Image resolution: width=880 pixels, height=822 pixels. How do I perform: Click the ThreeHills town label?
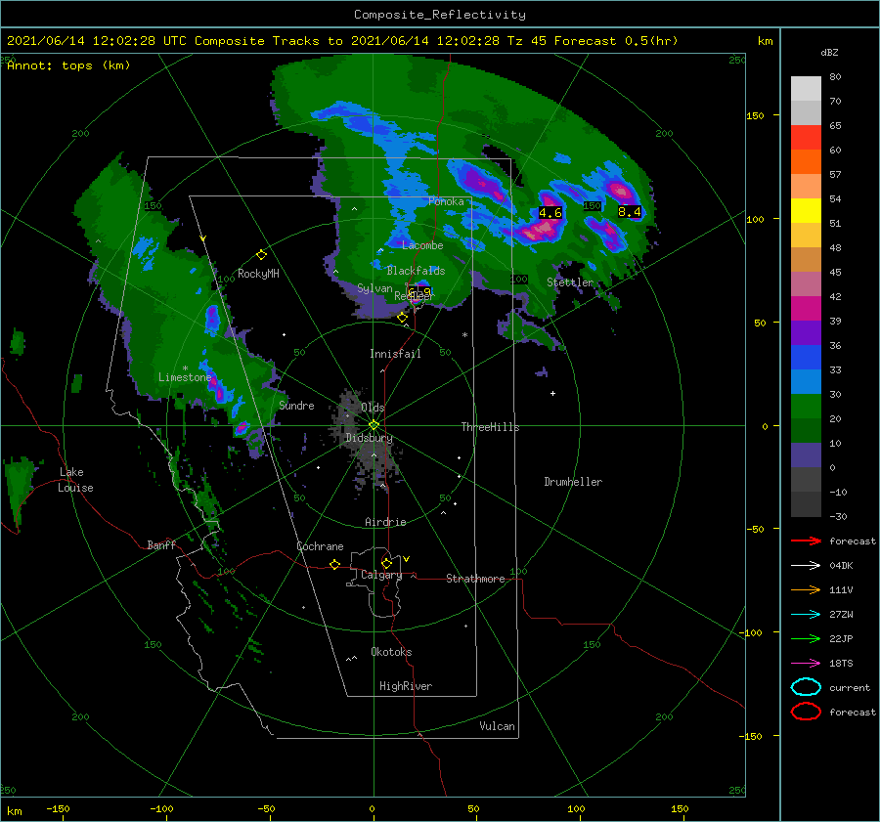(491, 427)
